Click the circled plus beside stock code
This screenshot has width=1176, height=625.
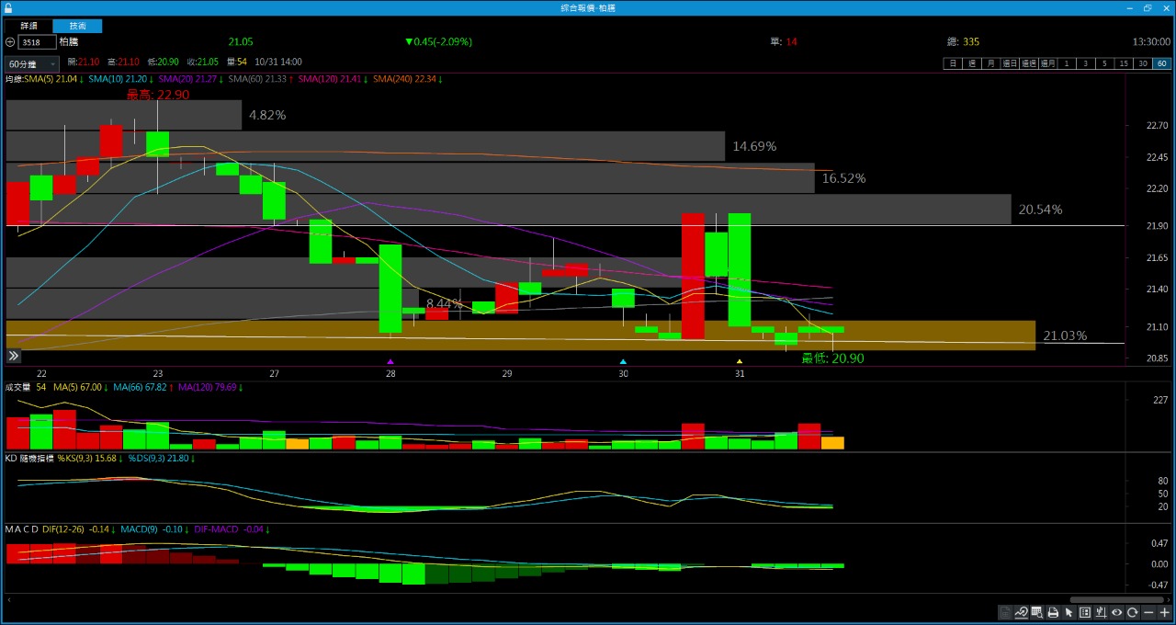(10, 42)
